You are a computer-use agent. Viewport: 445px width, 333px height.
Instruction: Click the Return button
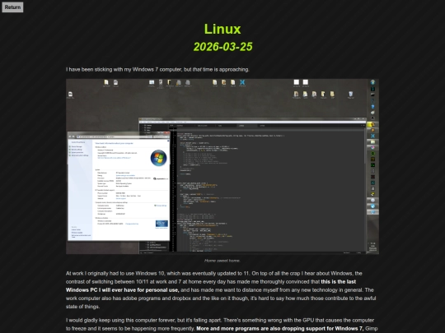pos(12,7)
